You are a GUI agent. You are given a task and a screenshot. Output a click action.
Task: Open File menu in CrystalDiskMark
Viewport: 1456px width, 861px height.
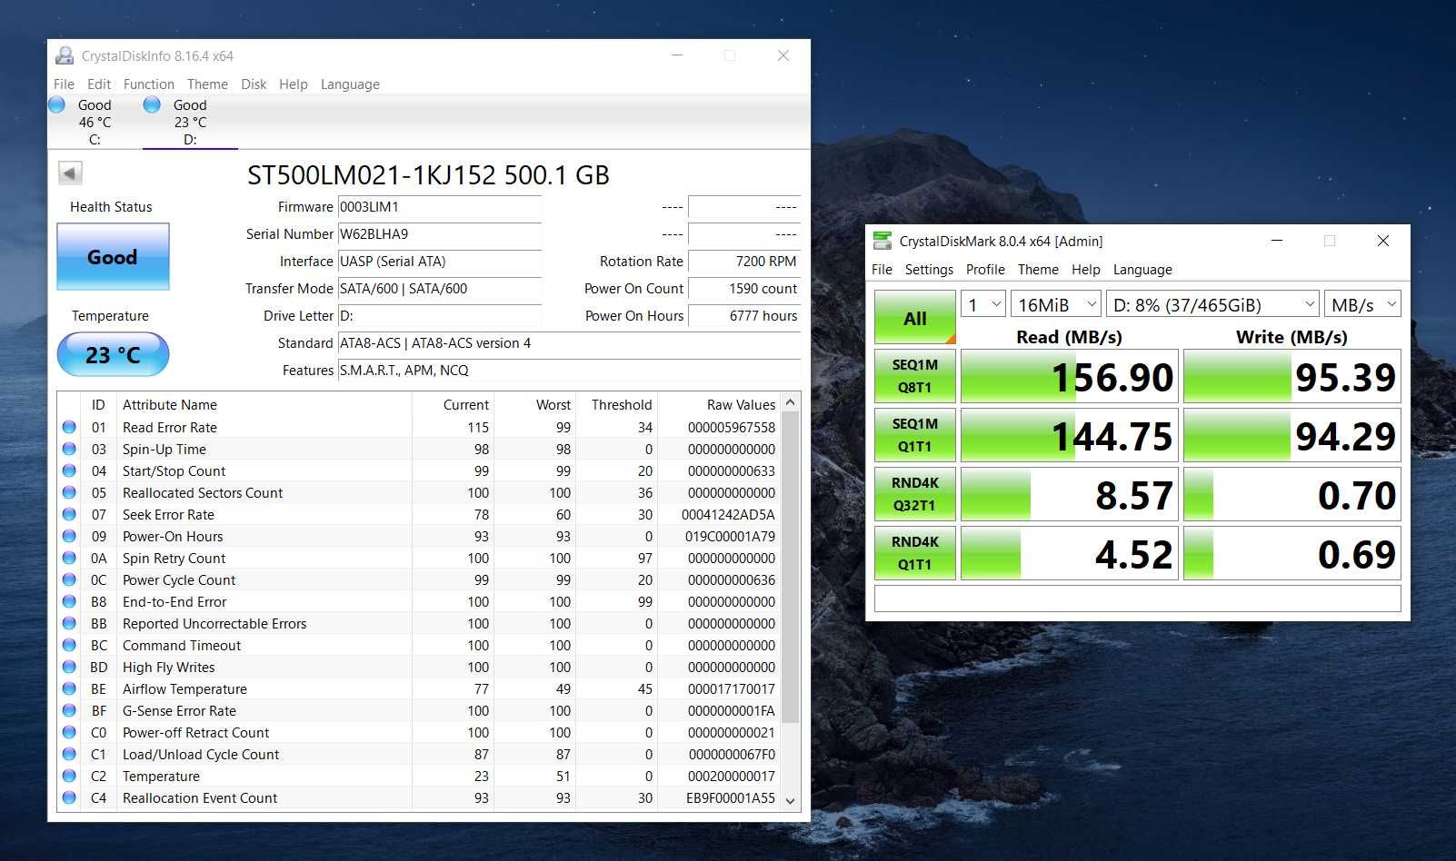(882, 269)
